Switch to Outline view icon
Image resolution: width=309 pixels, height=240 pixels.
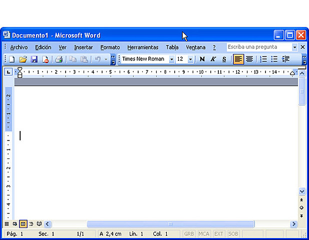tap(31, 224)
